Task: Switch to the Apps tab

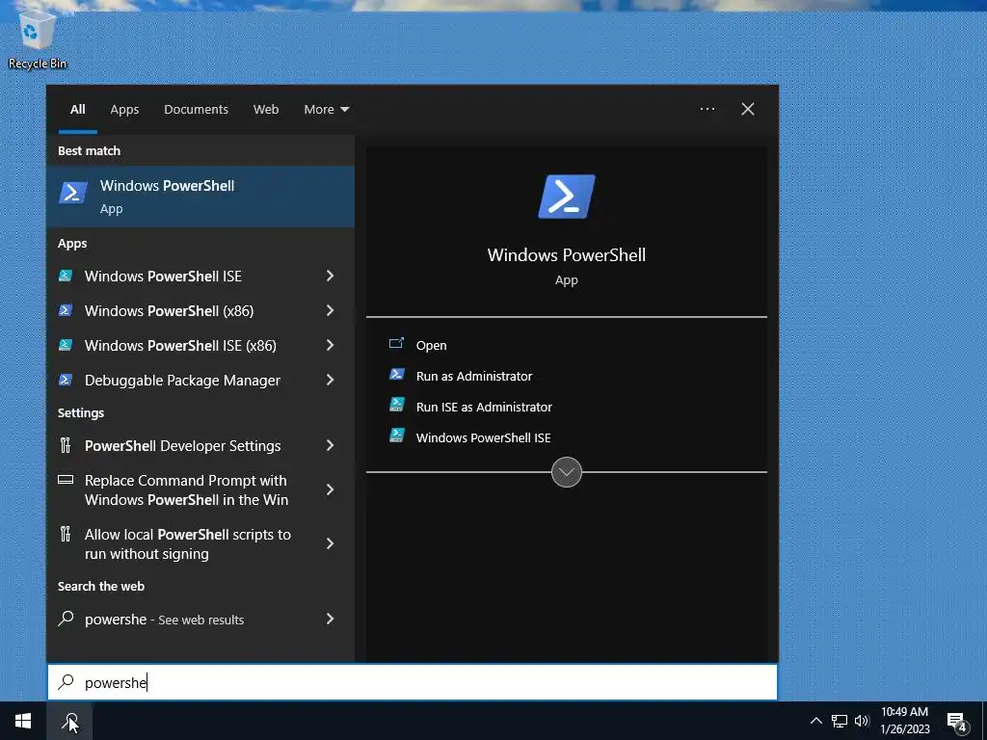Action: pyautogui.click(x=124, y=109)
